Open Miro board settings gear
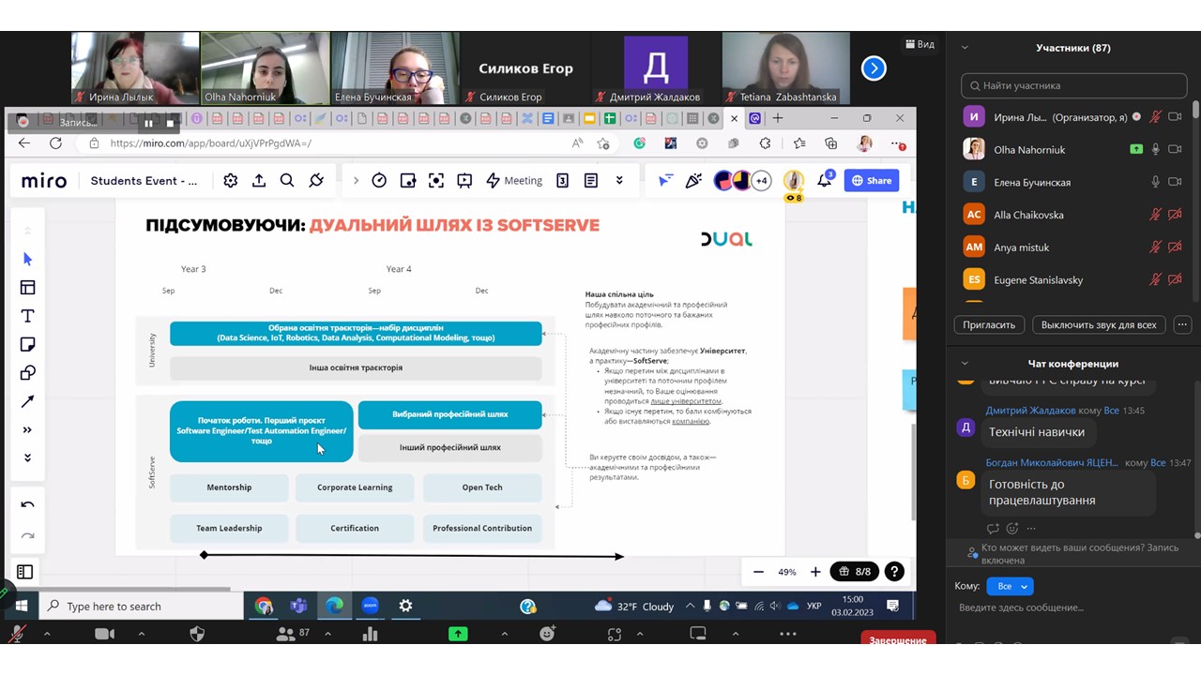 230,181
